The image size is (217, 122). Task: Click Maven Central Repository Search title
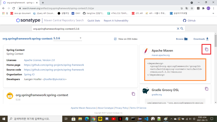[64, 20]
